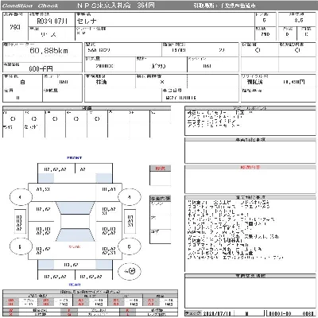
Task: Click the front windshield shape in the car diagram
Action: pyautogui.click(x=76, y=208)
